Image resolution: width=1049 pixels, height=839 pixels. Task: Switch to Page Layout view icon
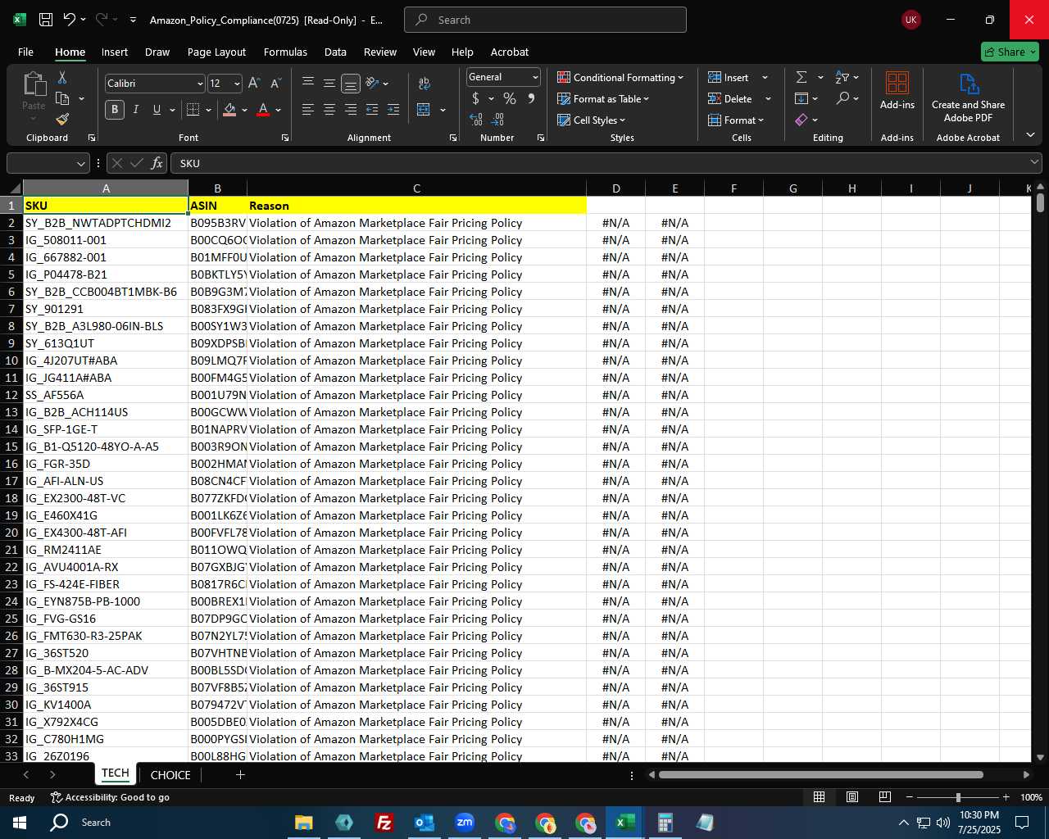852,797
